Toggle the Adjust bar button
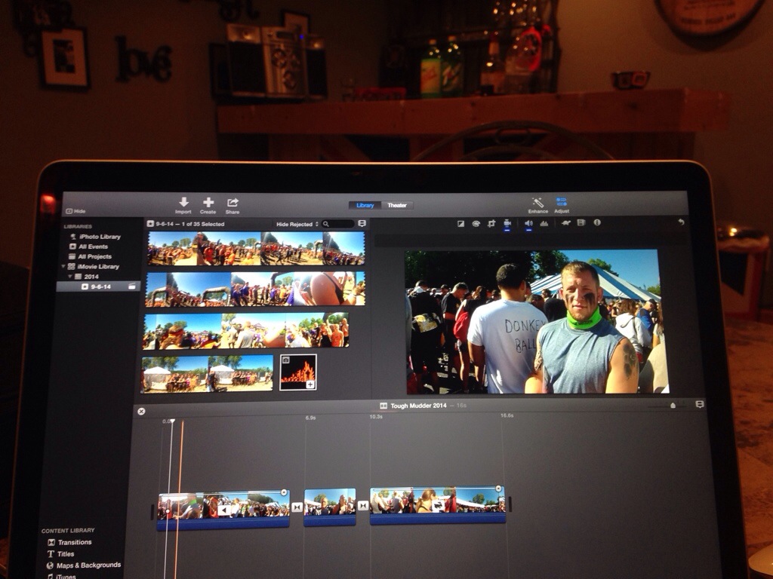This screenshot has width=773, height=579. click(562, 202)
